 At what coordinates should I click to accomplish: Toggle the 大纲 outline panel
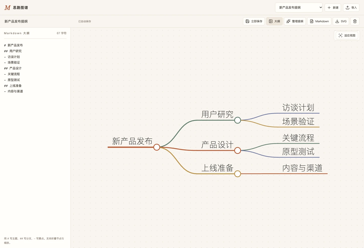point(274,21)
